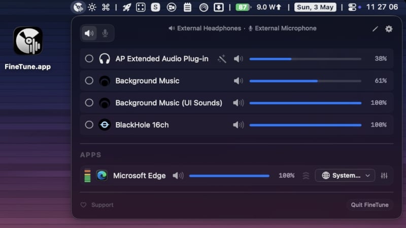Select BlackHole 16ch as output device
The height and width of the screenshot is (228, 406).
89,125
